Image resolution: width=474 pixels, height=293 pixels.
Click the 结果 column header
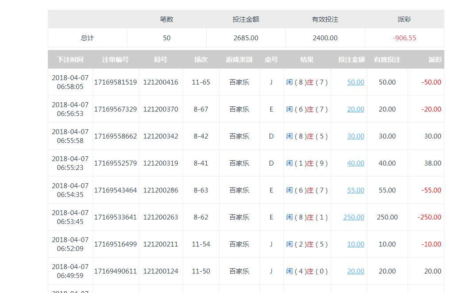[x=307, y=60]
